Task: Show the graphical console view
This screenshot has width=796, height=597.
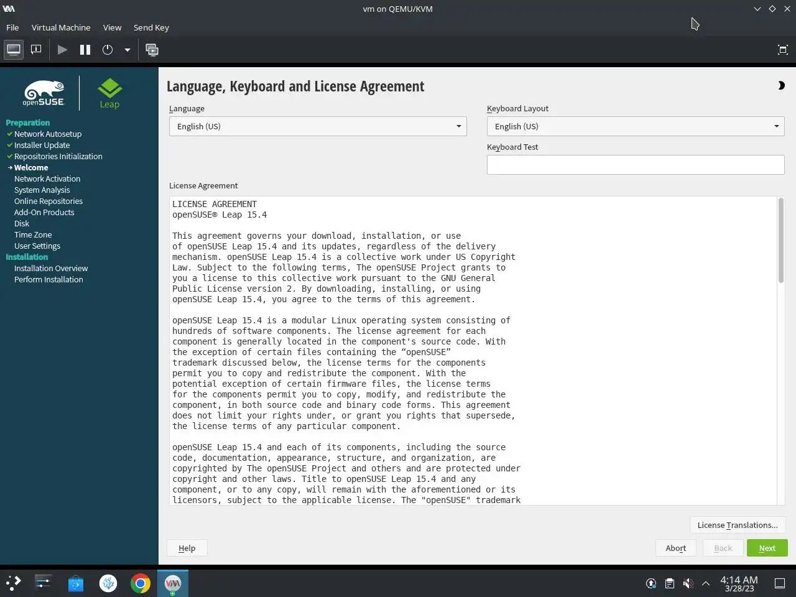Action: [x=14, y=50]
